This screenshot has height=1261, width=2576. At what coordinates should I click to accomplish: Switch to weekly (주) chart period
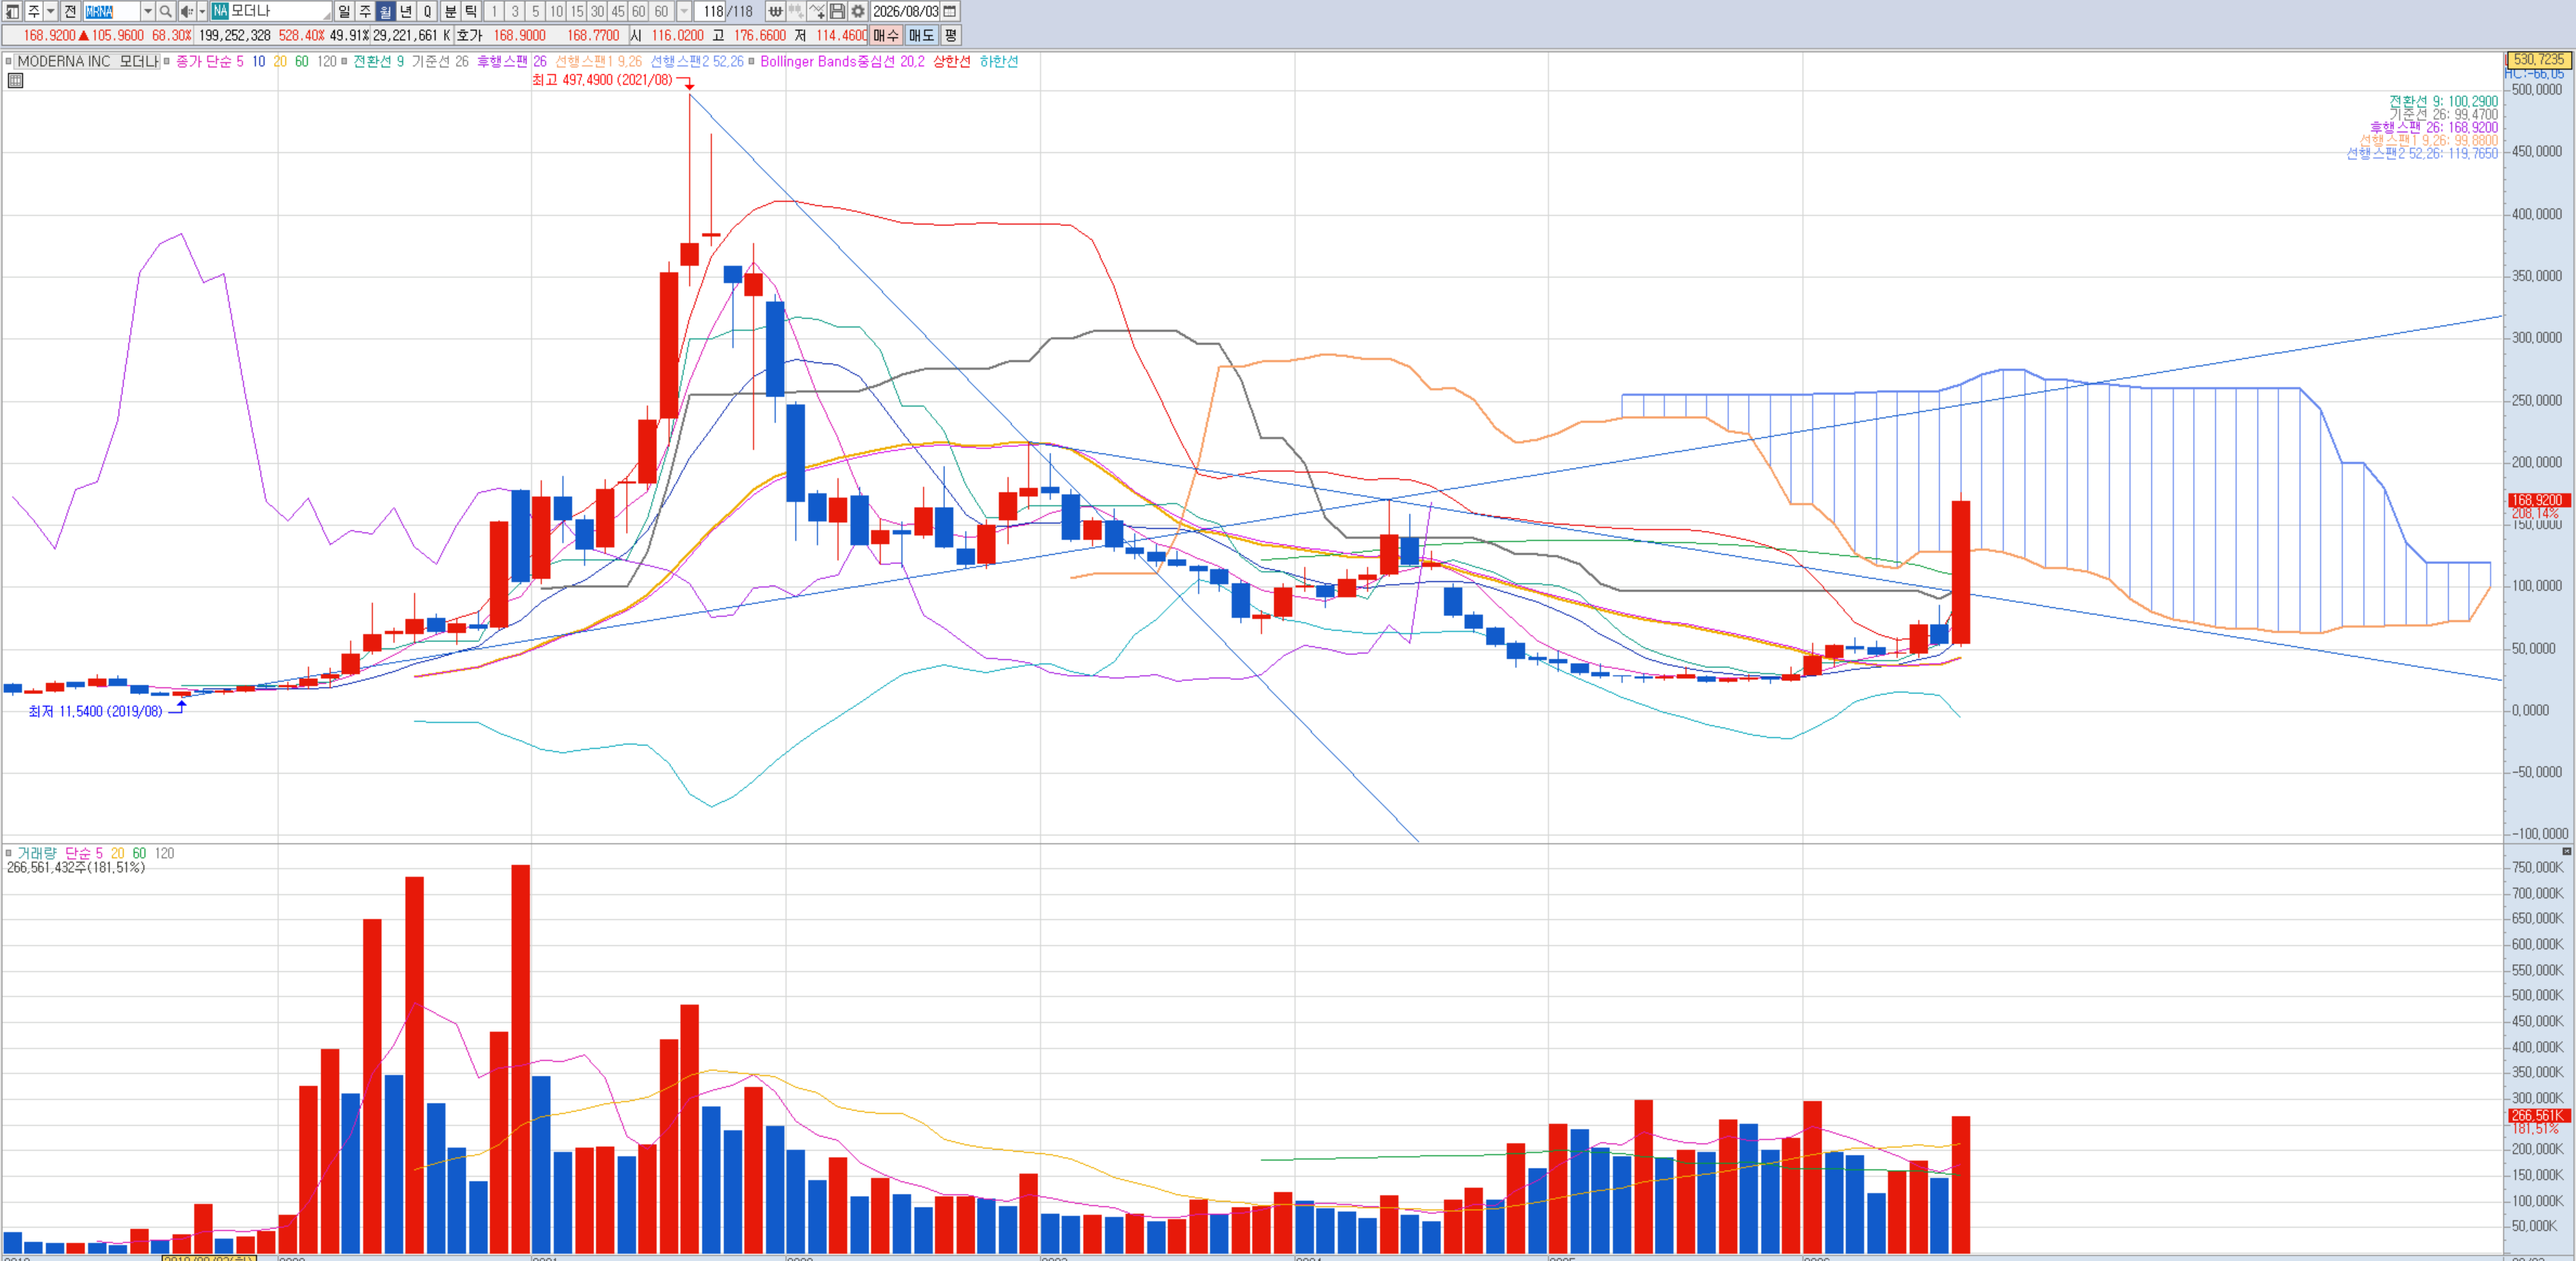coord(365,11)
